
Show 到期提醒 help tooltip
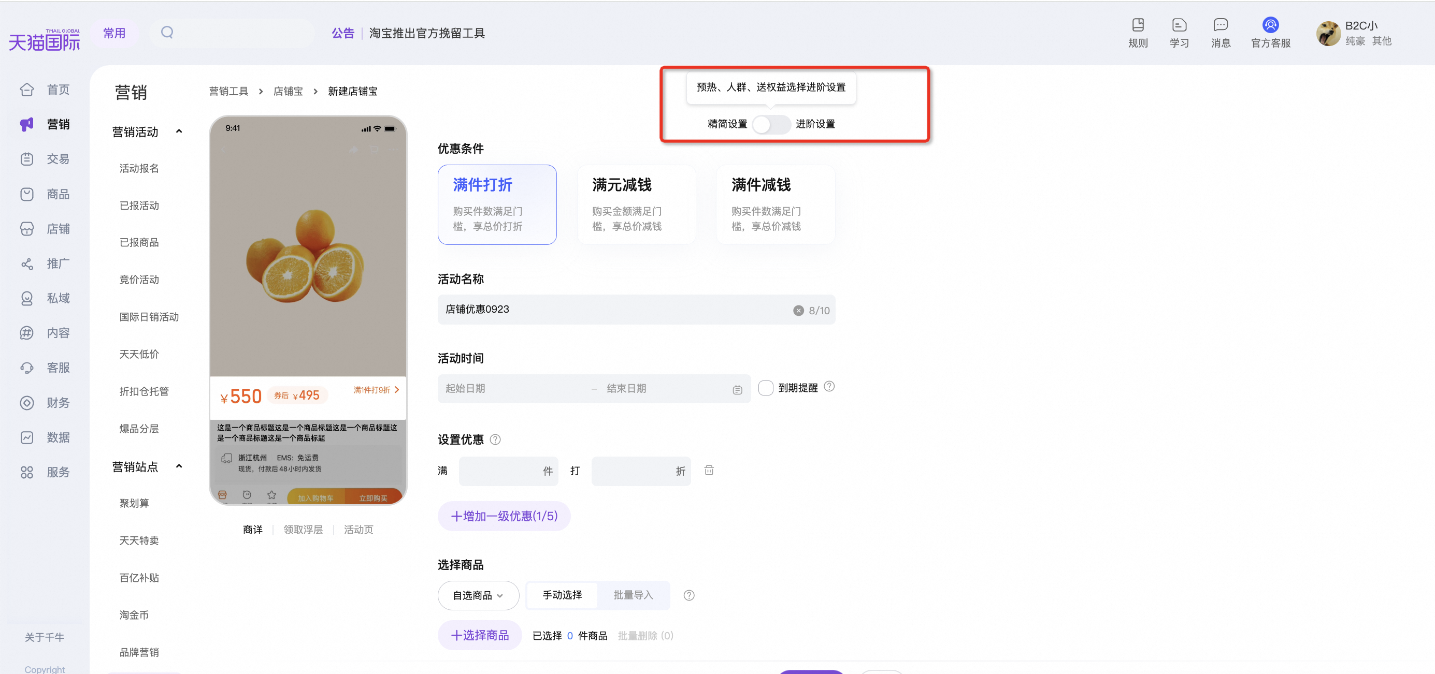click(829, 387)
